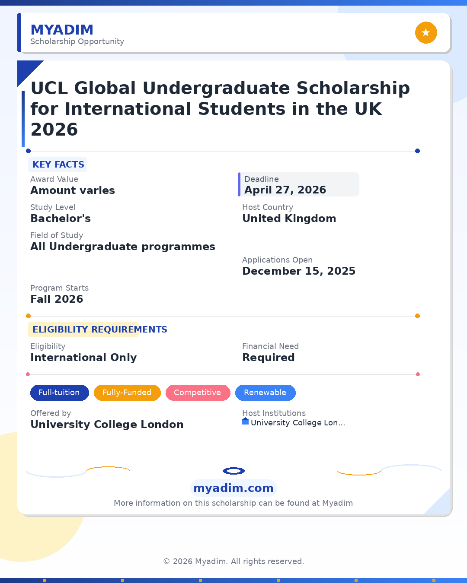Open the myadim.com website link
Screen dimensions: 467x583
pyautogui.click(x=233, y=488)
